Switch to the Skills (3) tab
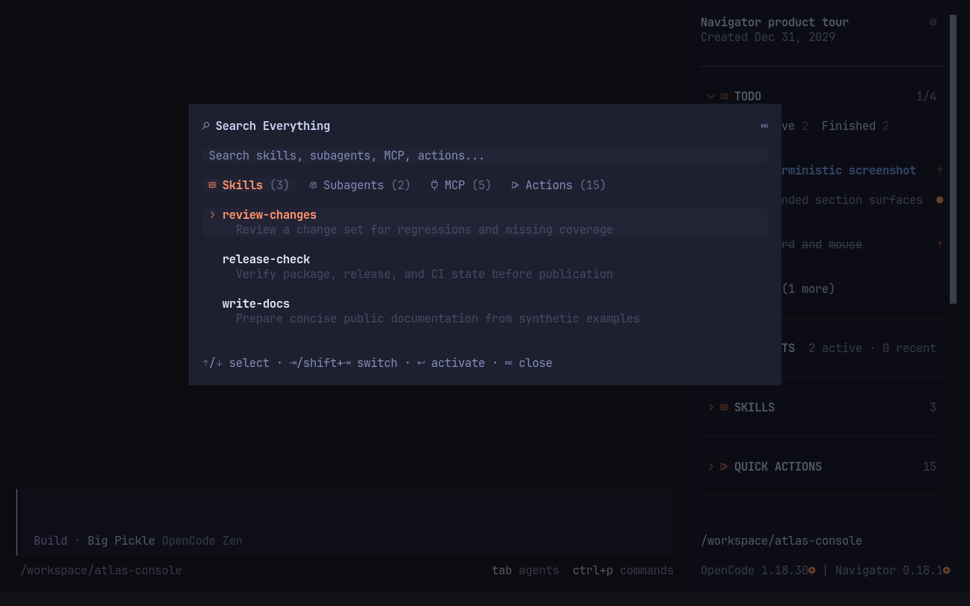The height and width of the screenshot is (606, 970). click(x=249, y=185)
